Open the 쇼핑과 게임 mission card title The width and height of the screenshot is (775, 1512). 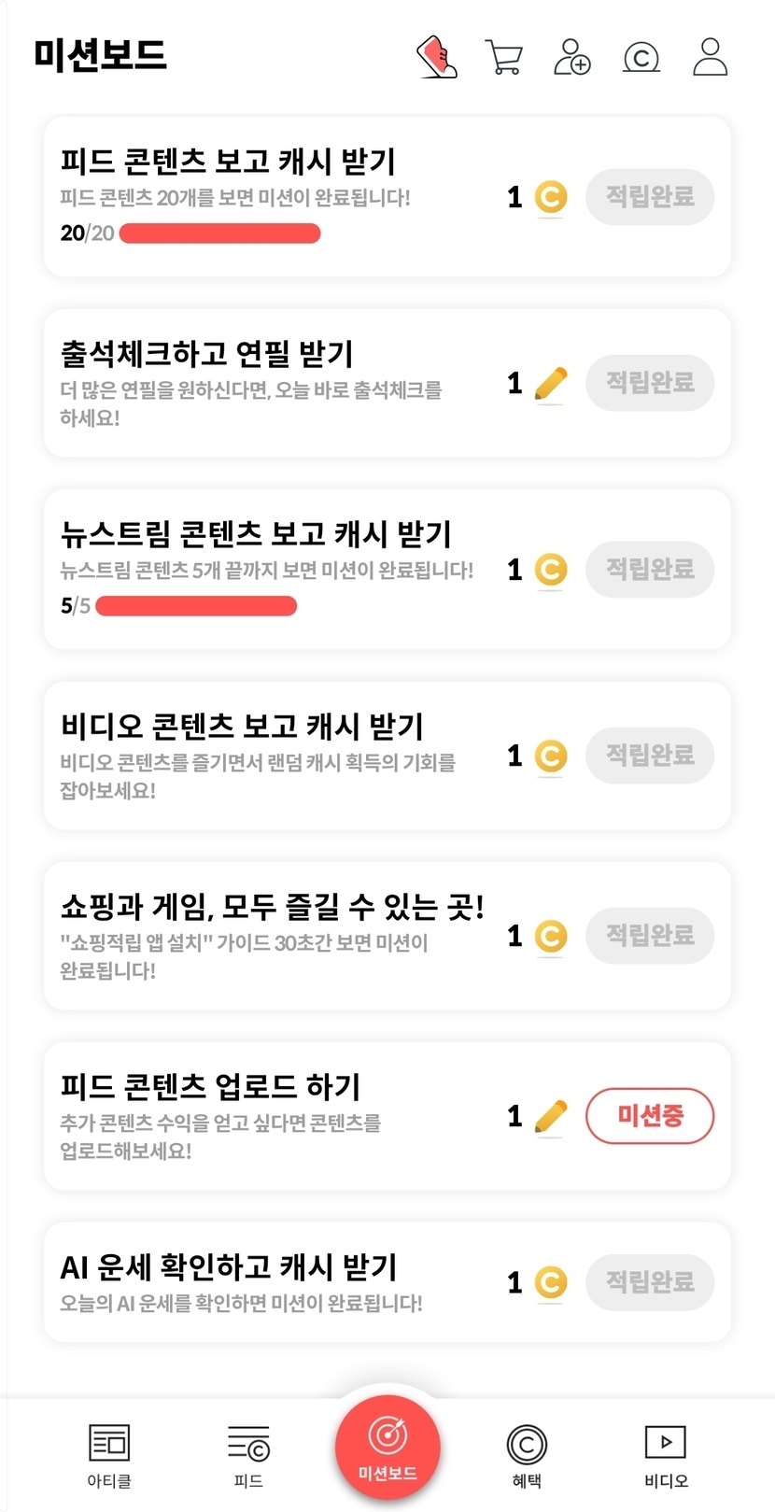[272, 907]
